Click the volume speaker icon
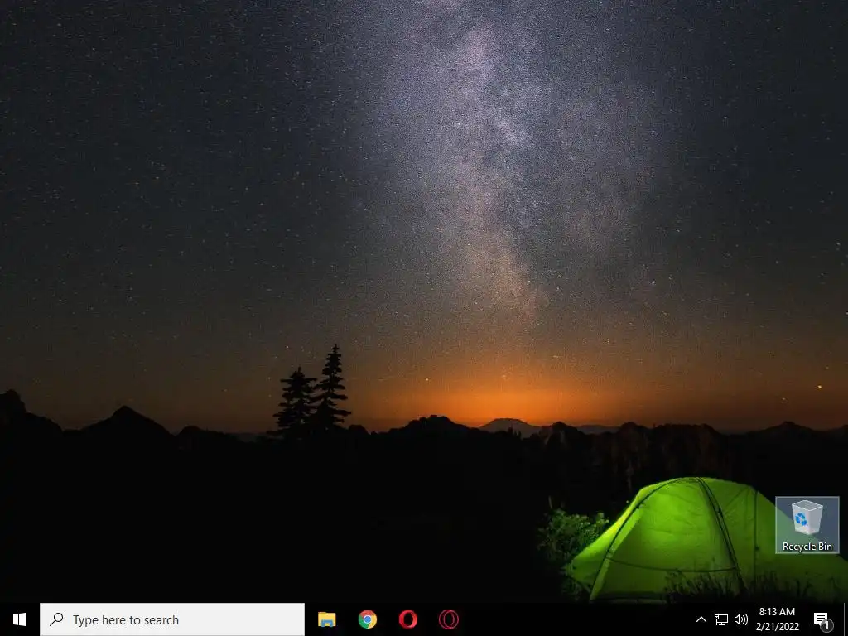The height and width of the screenshot is (636, 848). point(741,619)
